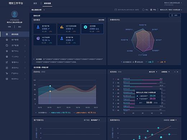The image size is (187, 140).
Task: Click the yellow bar chart icon on MOT card
Action: [62, 27]
